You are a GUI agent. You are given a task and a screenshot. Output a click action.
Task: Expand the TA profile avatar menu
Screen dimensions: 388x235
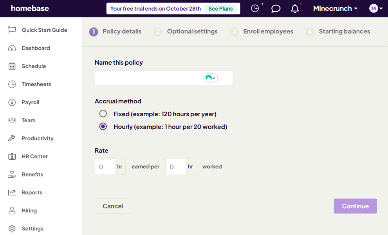coord(375,8)
